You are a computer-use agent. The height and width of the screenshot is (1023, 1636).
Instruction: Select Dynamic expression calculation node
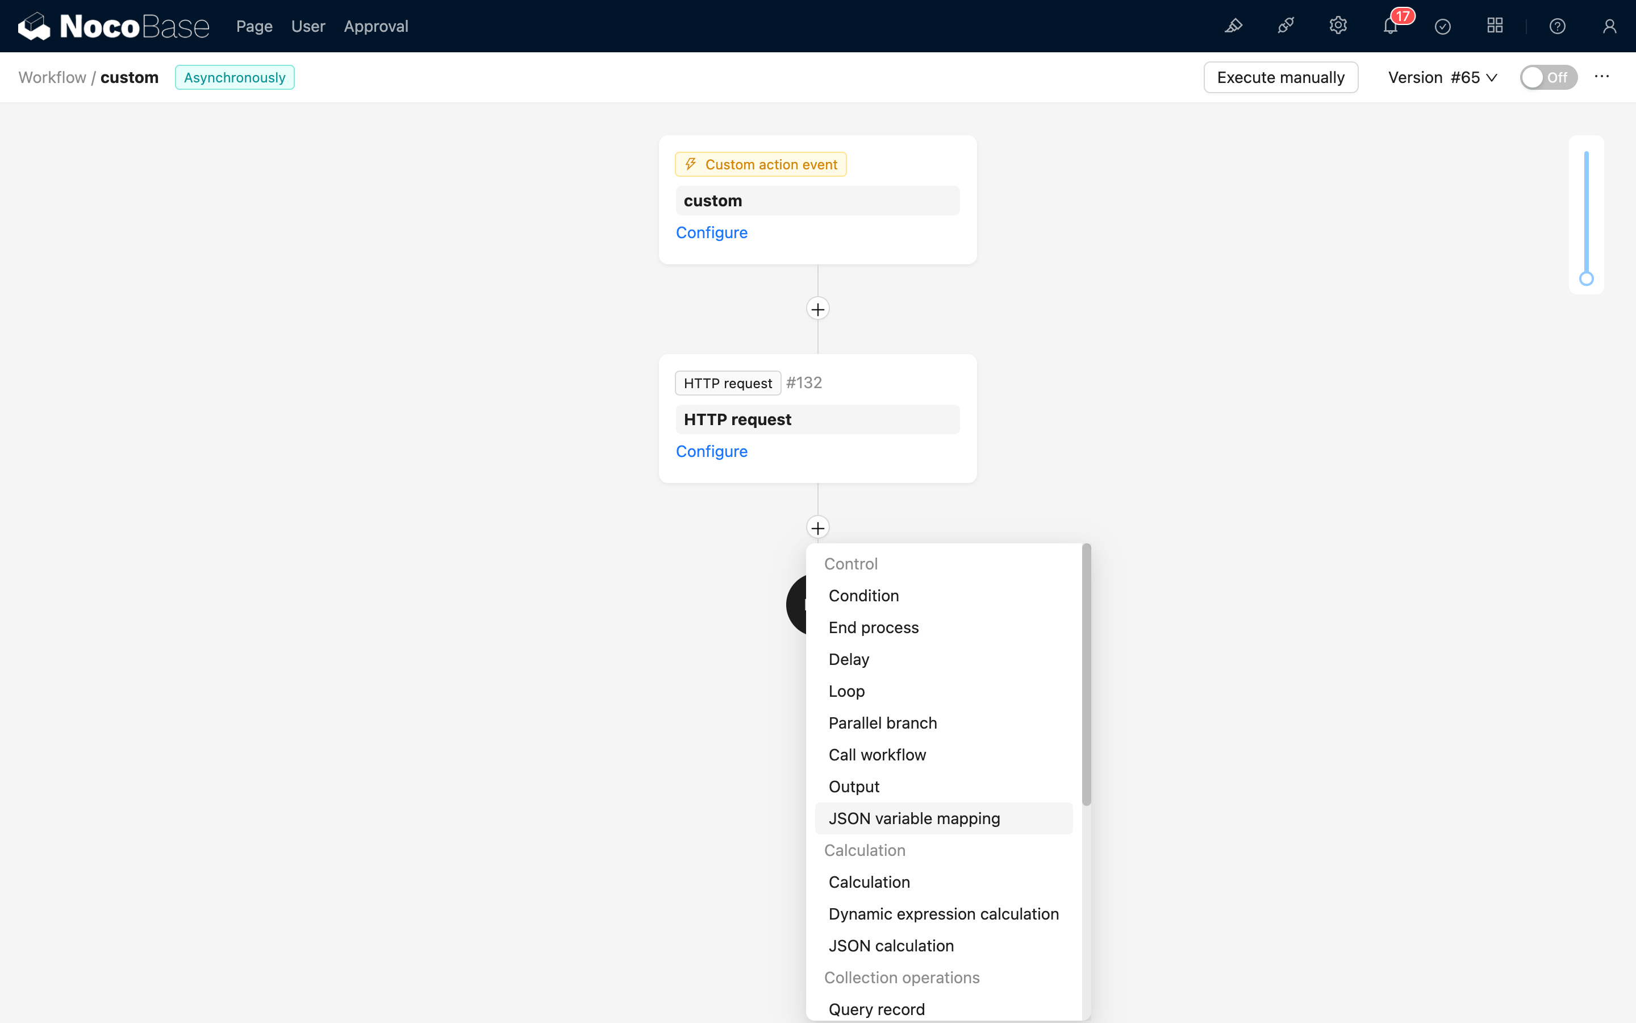pyautogui.click(x=944, y=914)
